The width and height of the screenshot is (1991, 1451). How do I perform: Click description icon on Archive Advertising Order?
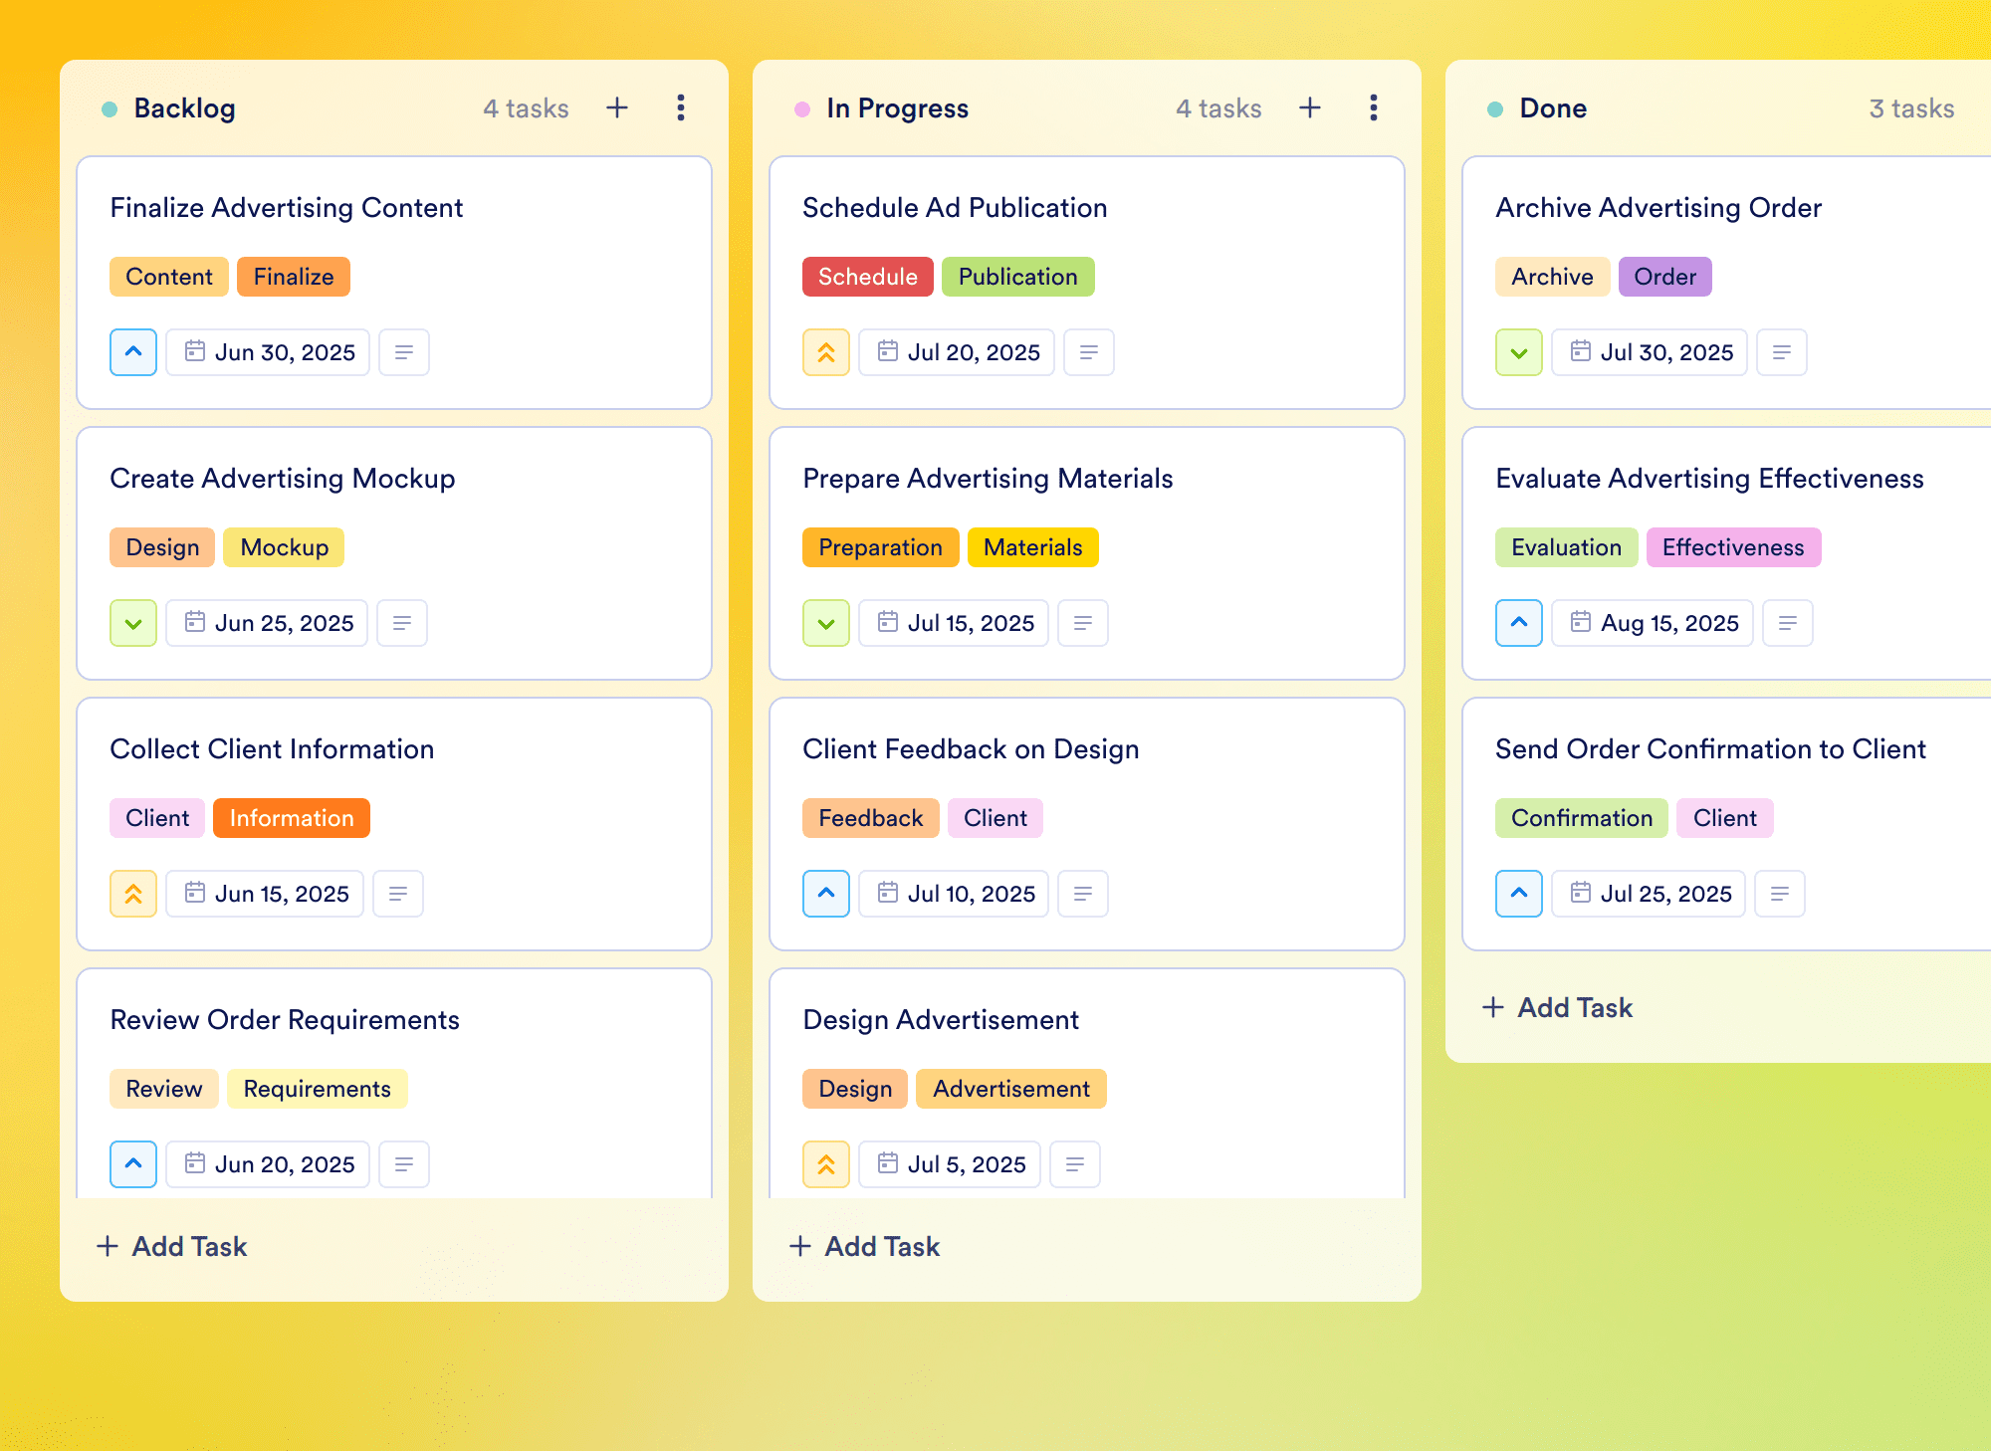(x=1782, y=352)
